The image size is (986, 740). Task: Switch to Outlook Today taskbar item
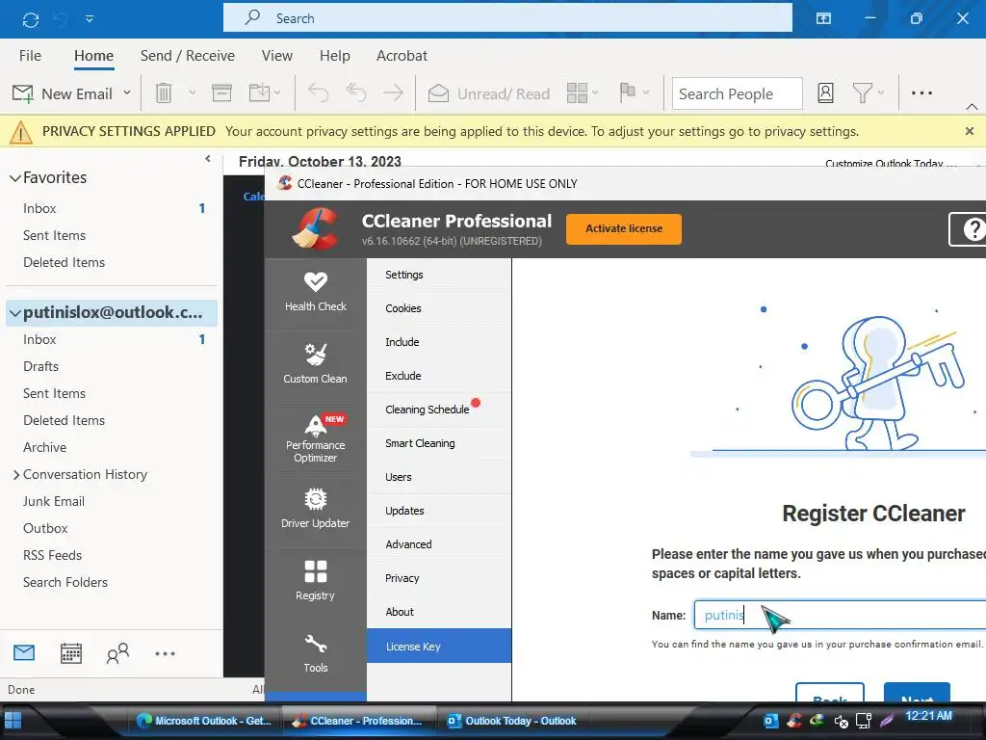tap(511, 721)
